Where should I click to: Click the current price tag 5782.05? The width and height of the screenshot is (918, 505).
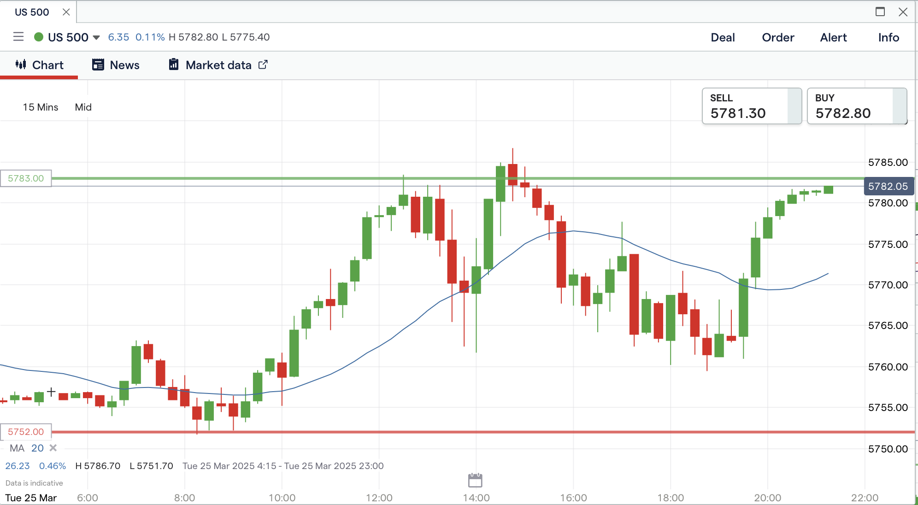click(x=888, y=186)
